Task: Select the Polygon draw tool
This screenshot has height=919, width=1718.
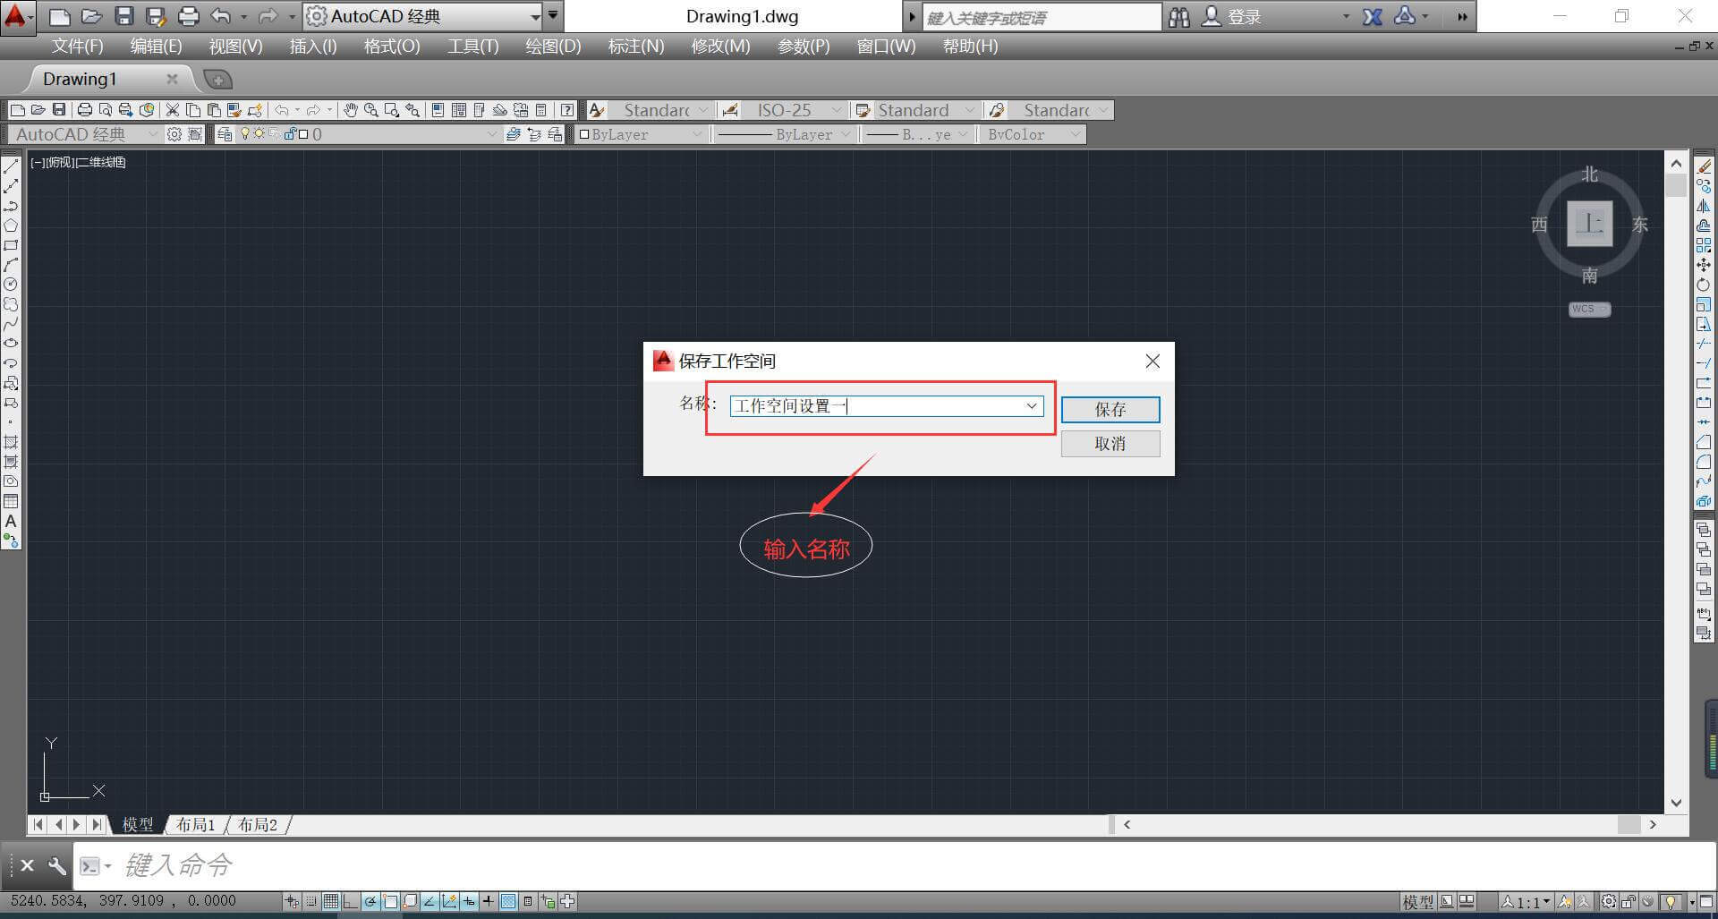Action: [11, 225]
